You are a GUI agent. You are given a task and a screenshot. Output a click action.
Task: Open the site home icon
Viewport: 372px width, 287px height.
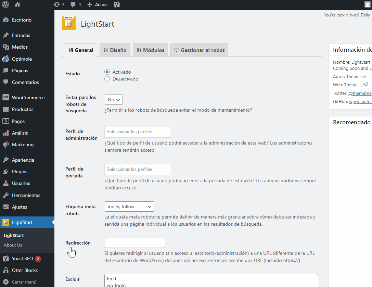(17, 4)
